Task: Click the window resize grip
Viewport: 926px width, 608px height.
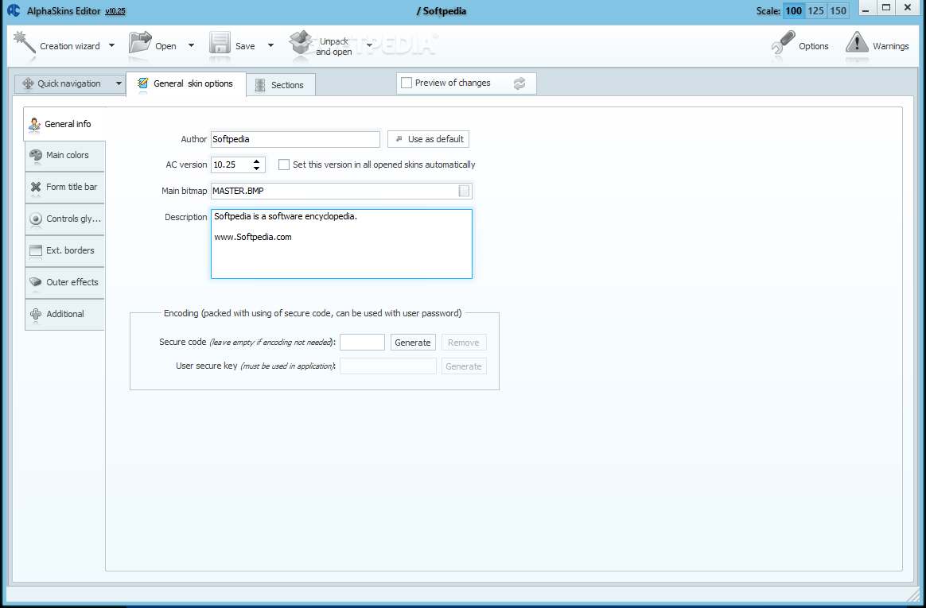Action: tap(915, 594)
